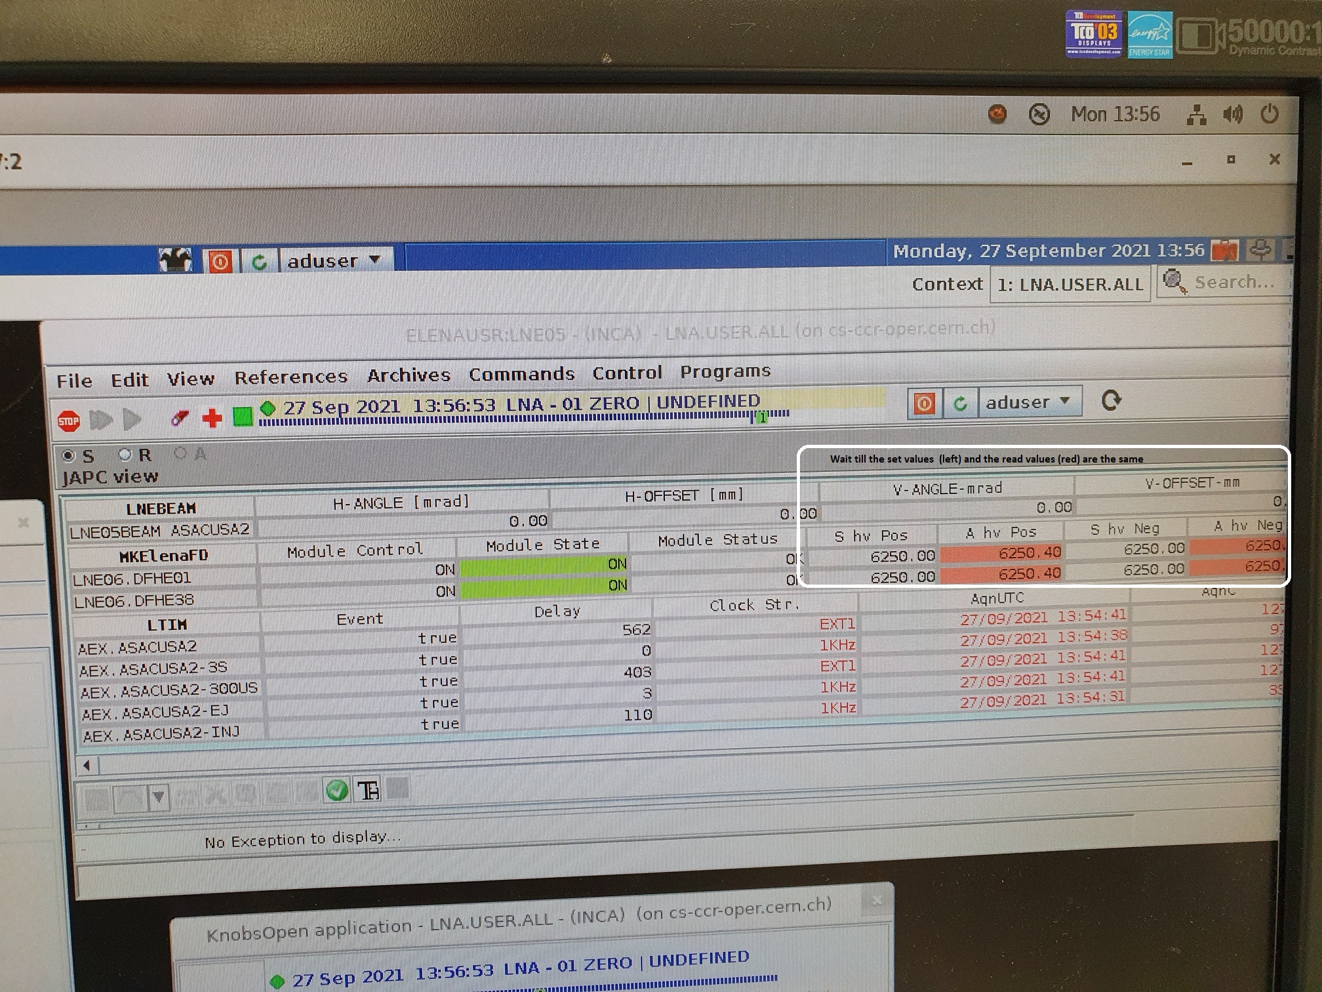Select the R radio button
The height and width of the screenshot is (992, 1322).
[125, 454]
